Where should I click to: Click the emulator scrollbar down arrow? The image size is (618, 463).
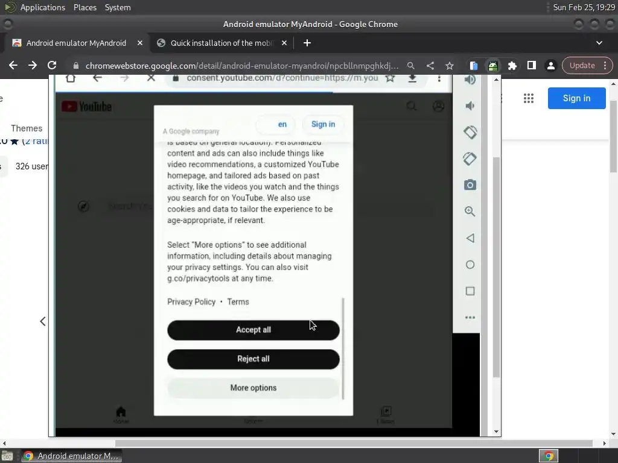(496, 432)
